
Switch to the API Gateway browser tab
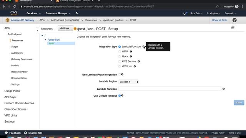(33, 1)
